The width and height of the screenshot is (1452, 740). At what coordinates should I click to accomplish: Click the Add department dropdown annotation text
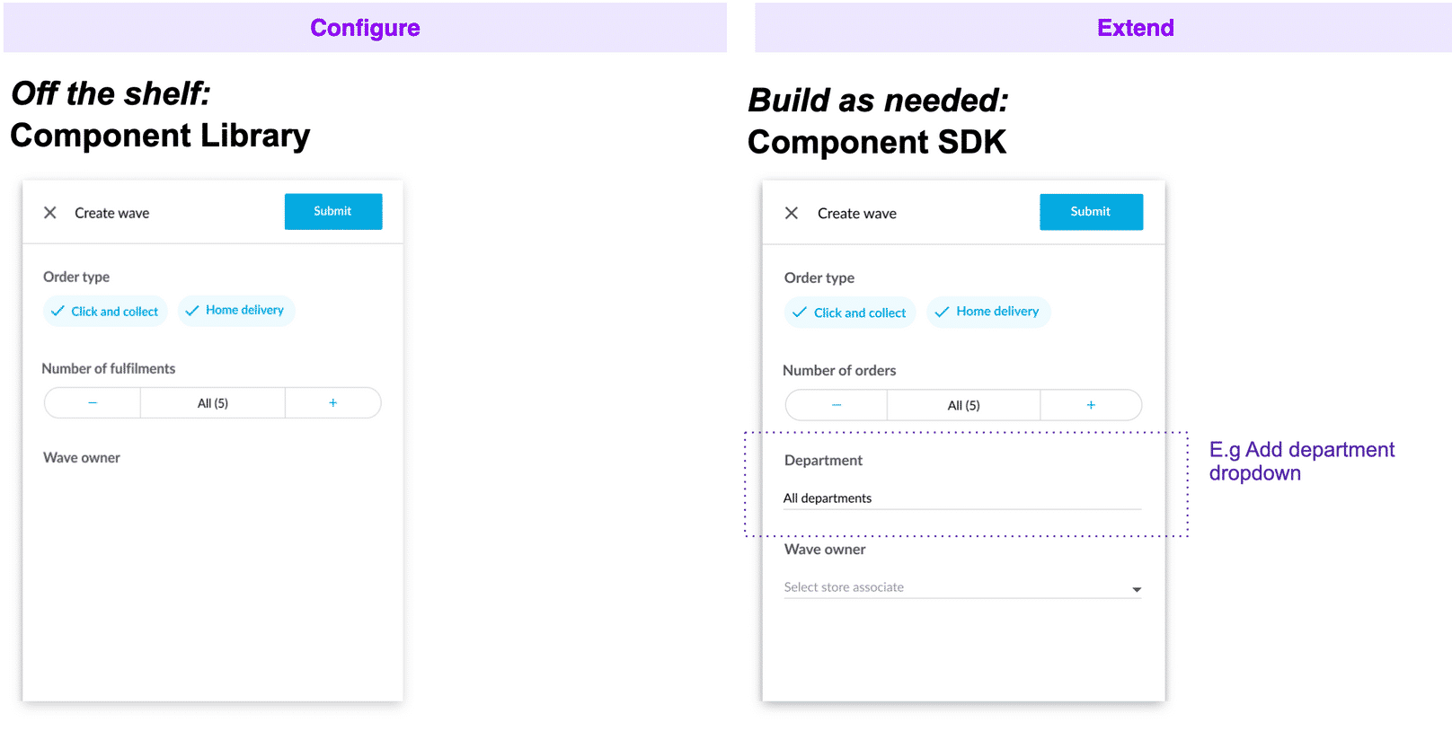point(1302,460)
